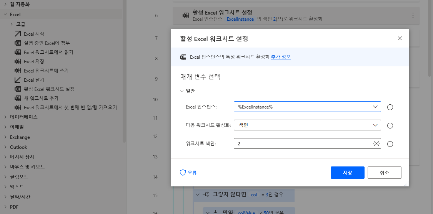Viewport: 433px width, 214px height.
Task: Expand the 메시지 상자 group
Action: click(5, 157)
